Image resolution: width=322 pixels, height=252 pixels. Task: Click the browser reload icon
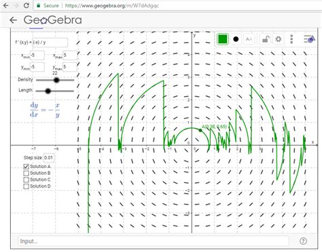click(x=26, y=5)
